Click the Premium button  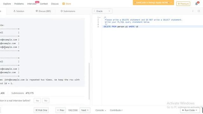[x=183, y=4]
